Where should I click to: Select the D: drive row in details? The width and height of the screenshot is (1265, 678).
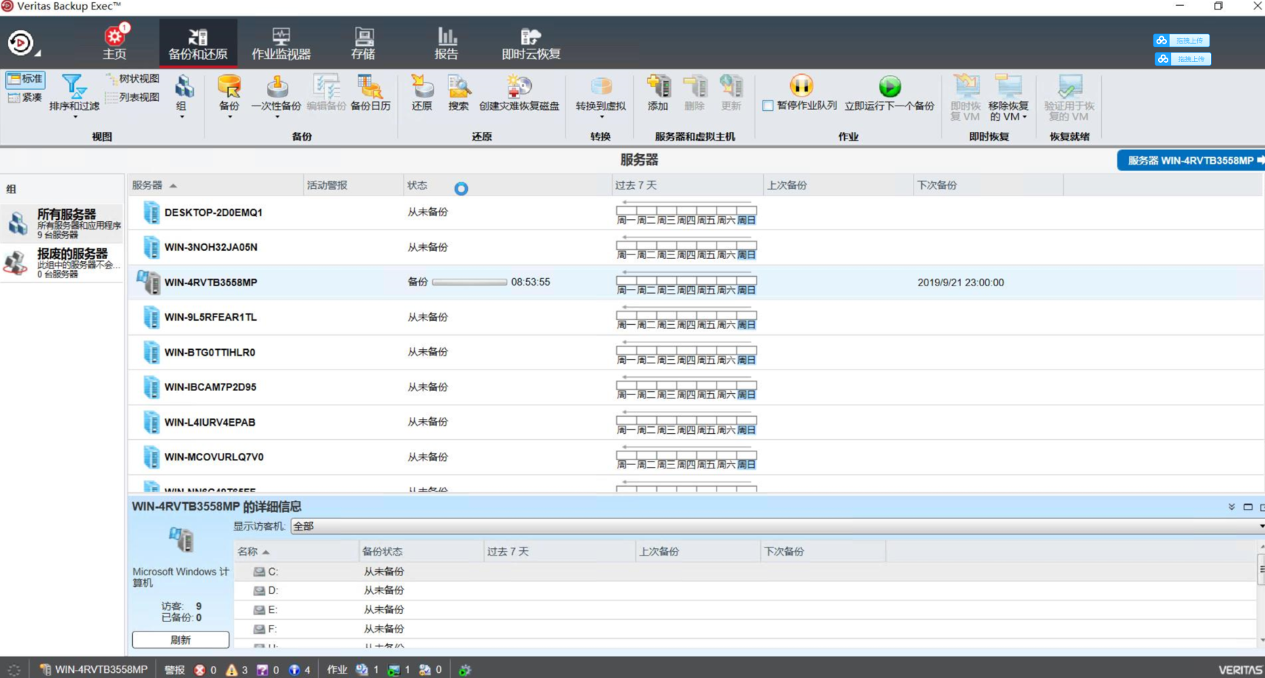click(x=745, y=591)
